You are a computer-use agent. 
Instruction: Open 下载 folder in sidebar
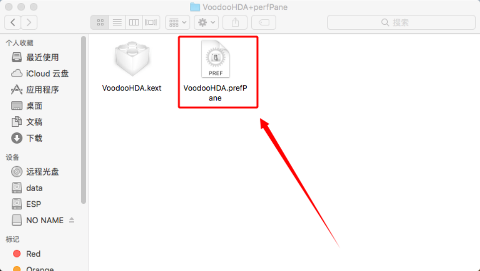pos(27,138)
